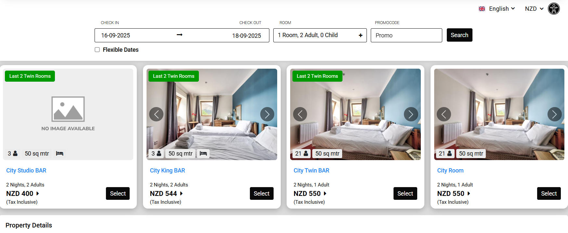Screen dimensions: 568x233
Task: Open the accessibility options icon
Action: tap(554, 9)
